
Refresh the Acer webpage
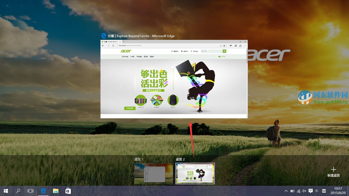click(x=113, y=45)
